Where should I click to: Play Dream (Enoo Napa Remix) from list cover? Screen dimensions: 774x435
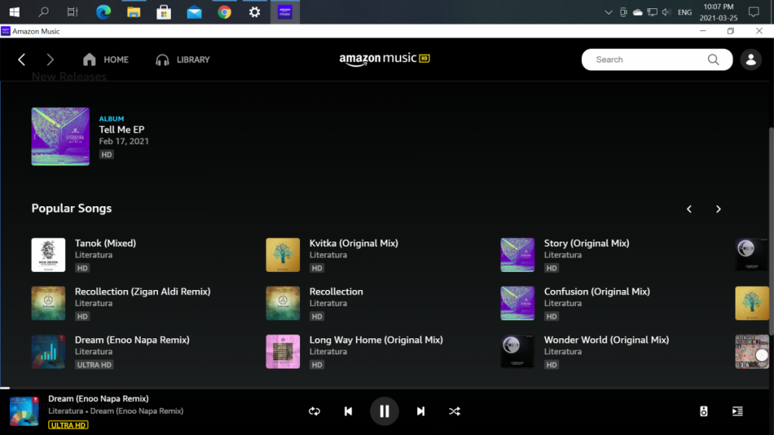click(48, 352)
